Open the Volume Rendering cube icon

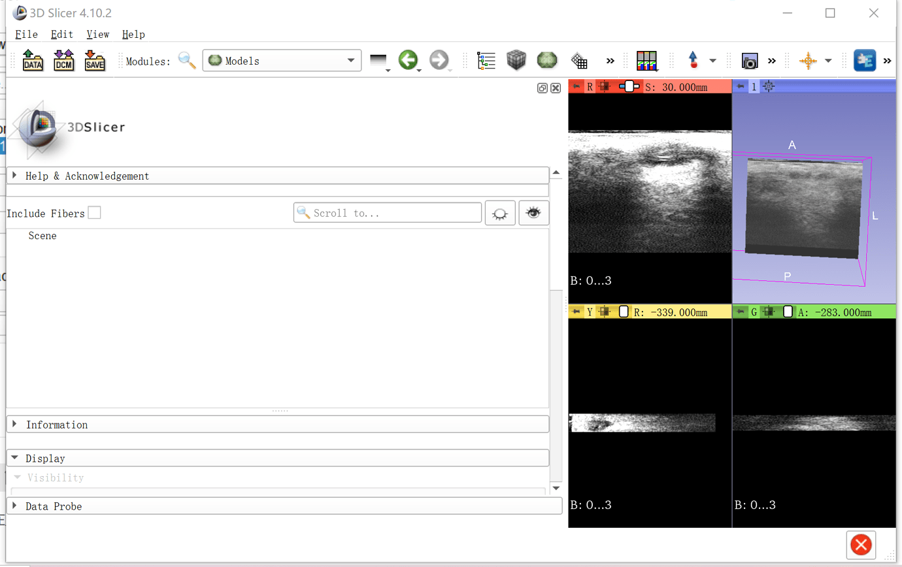(516, 61)
